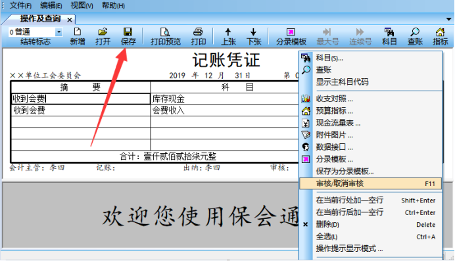Open 操作提示显示模式 ... menu entry
Screen dimensions: 455x261
371,249
